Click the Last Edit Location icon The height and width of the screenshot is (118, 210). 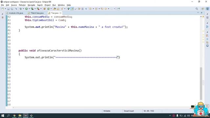102,9
